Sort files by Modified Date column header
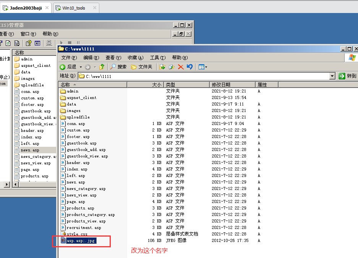The image size is (358, 258). [x=232, y=84]
